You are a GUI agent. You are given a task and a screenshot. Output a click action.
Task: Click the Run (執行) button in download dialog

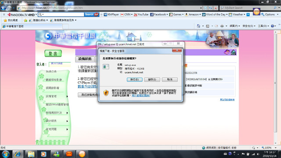(x=135, y=79)
